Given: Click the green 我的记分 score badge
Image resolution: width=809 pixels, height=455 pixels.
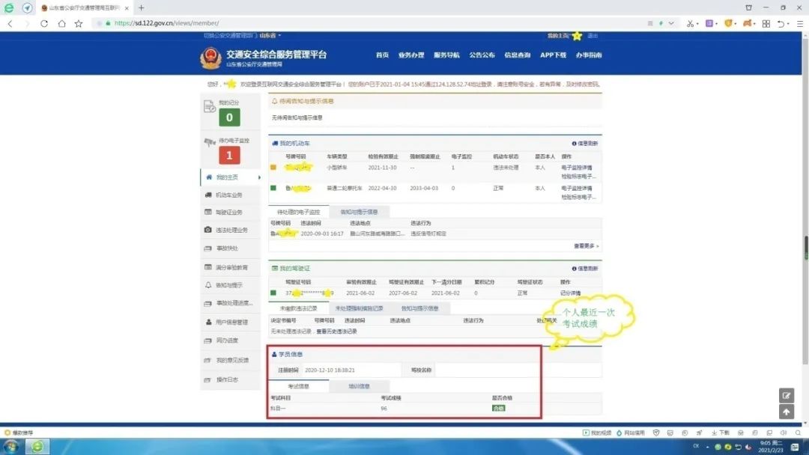Looking at the screenshot, I should 229,117.
